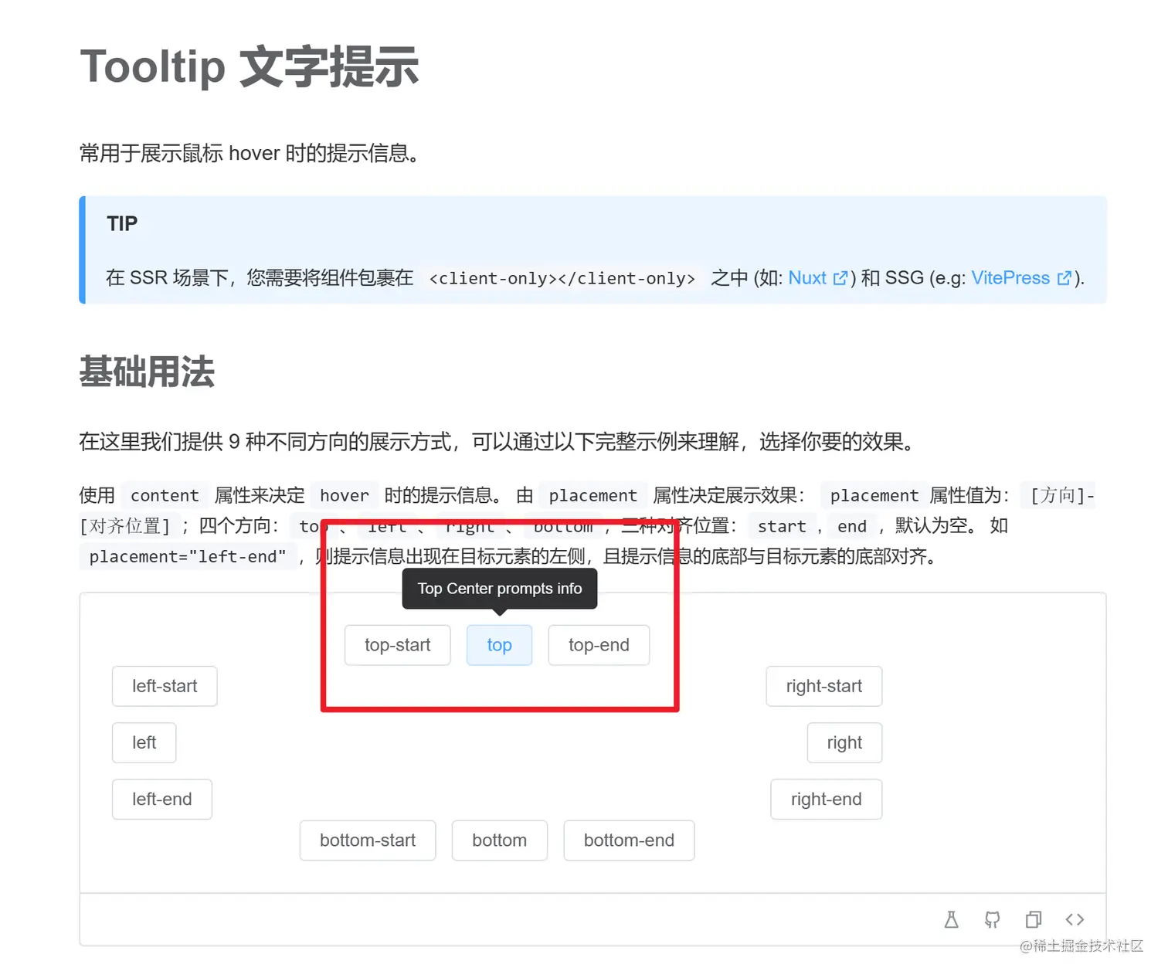The image size is (1168, 978).
Task: Click the top-end tooltip button
Action: 599,645
